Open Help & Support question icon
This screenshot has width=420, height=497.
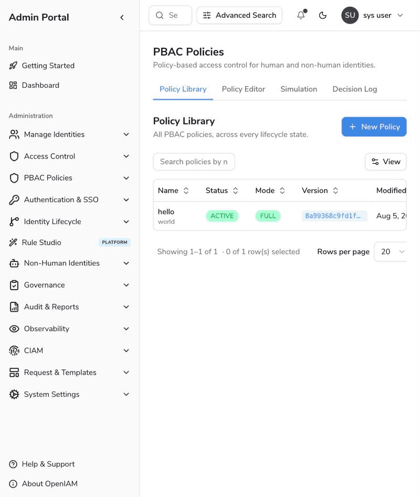(x=13, y=464)
